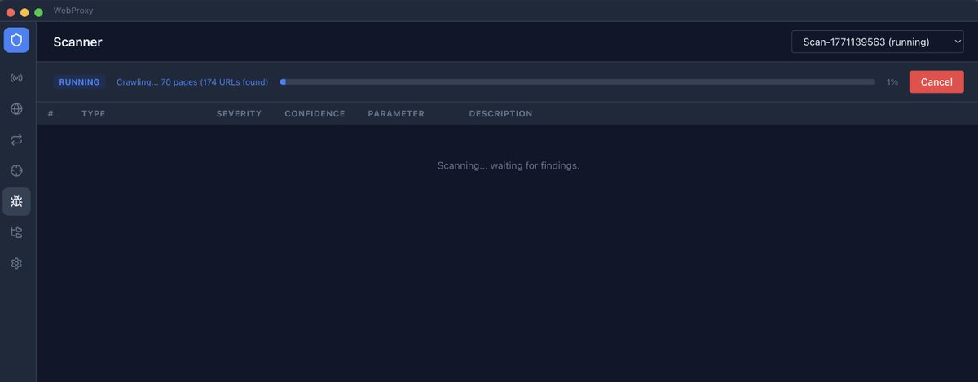This screenshot has height=382, width=978.
Task: Select the bug Scanner sidebar icon
Action: [16, 201]
